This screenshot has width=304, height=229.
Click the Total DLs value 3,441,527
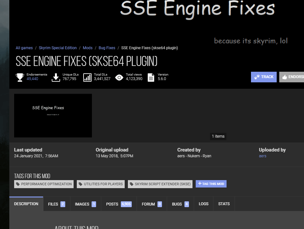point(102,79)
